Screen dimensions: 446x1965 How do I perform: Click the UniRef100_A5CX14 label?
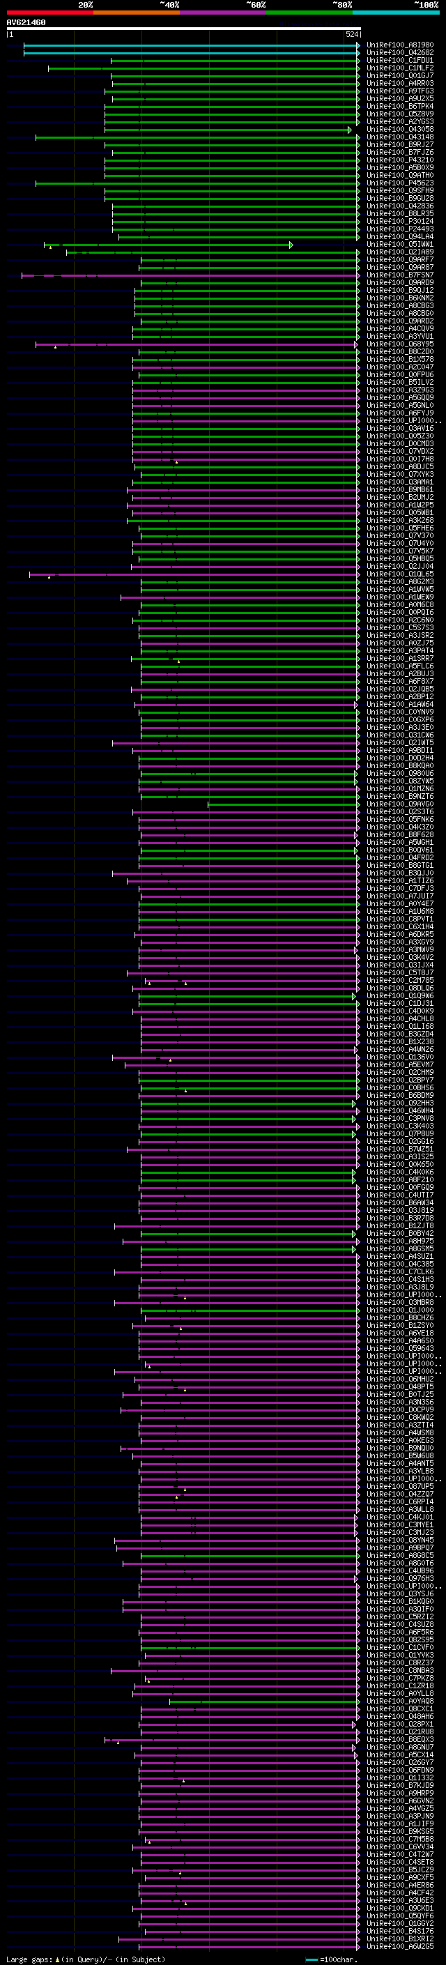click(x=400, y=1754)
